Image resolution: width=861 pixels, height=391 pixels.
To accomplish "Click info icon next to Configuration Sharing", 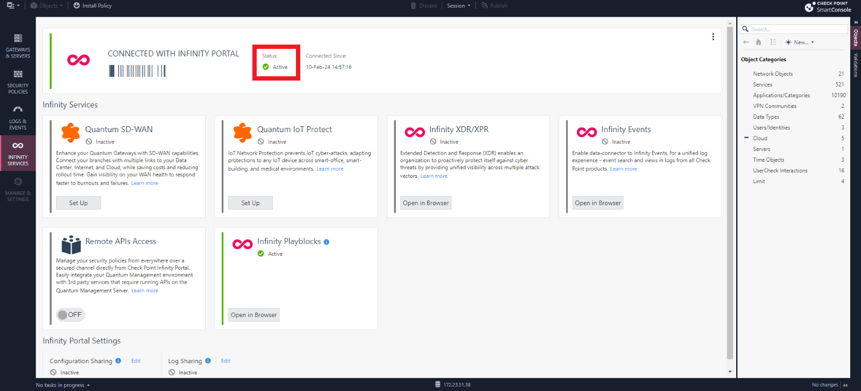I will 118,361.
